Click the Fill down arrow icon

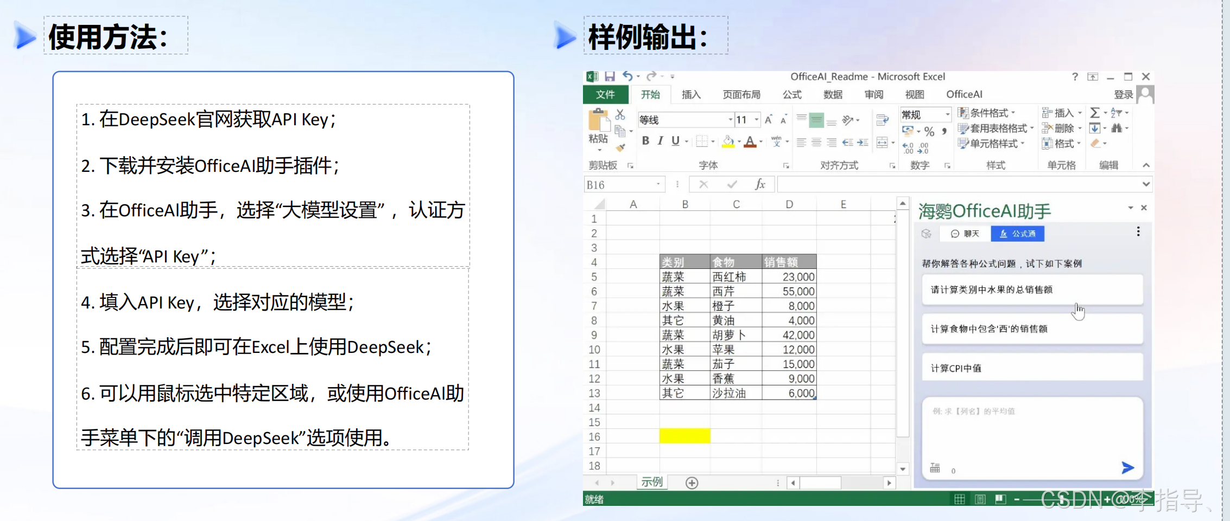[x=1095, y=128]
